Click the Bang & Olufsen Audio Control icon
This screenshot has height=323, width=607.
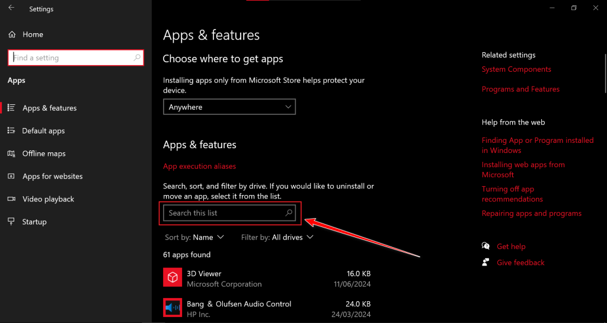[172, 308]
